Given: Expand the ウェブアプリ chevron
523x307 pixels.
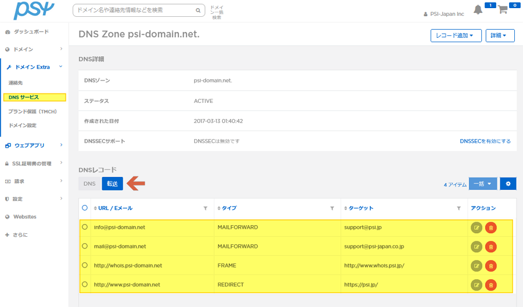Looking at the screenshot, I should (x=62, y=145).
